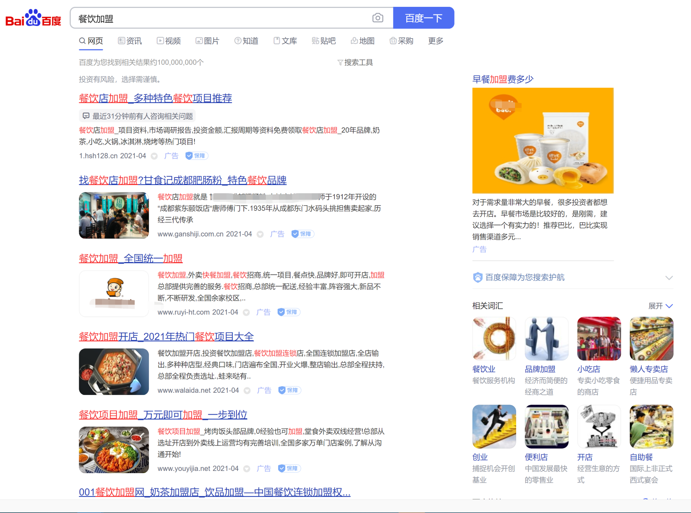The height and width of the screenshot is (513, 691).
Task: Click the 创业 text link
Action: click(480, 457)
